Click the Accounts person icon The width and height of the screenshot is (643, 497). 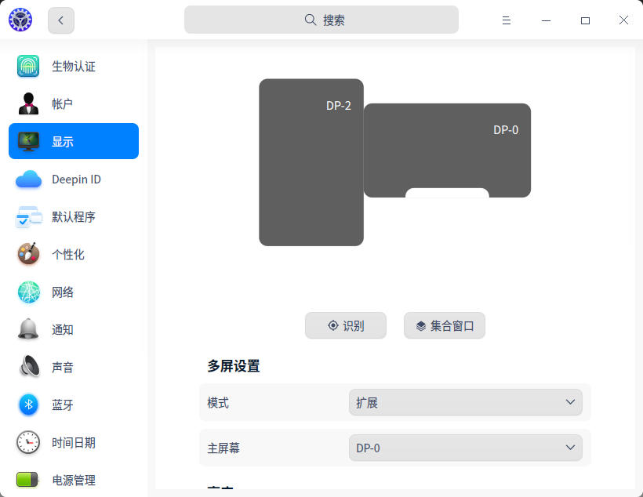click(x=28, y=103)
